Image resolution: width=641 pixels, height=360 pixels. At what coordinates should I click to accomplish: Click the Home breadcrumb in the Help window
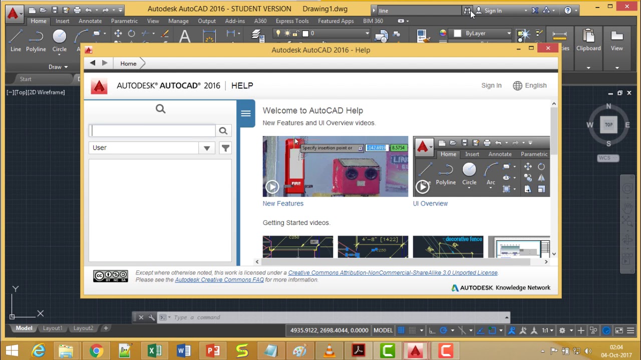click(128, 63)
